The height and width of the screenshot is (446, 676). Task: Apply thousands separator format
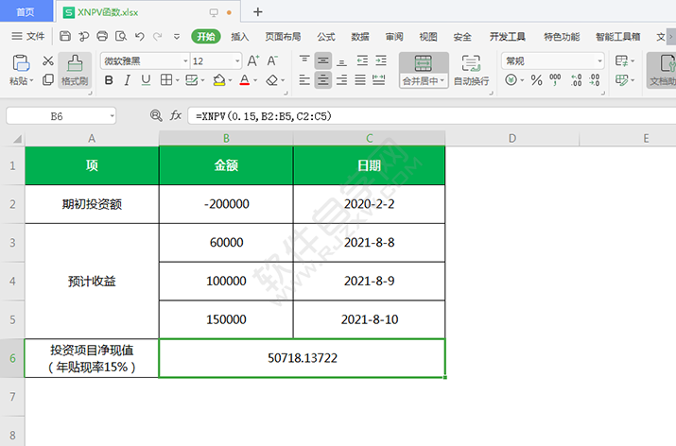tap(555, 80)
